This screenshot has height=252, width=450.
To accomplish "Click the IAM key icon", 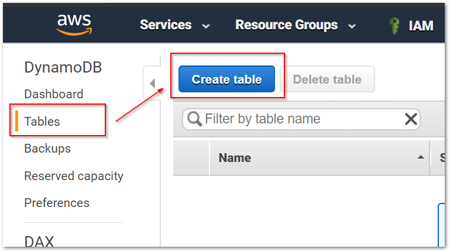I will [394, 26].
